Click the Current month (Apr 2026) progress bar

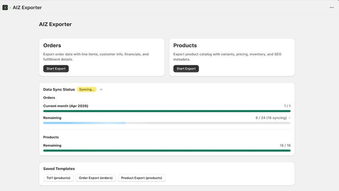[x=167, y=111]
